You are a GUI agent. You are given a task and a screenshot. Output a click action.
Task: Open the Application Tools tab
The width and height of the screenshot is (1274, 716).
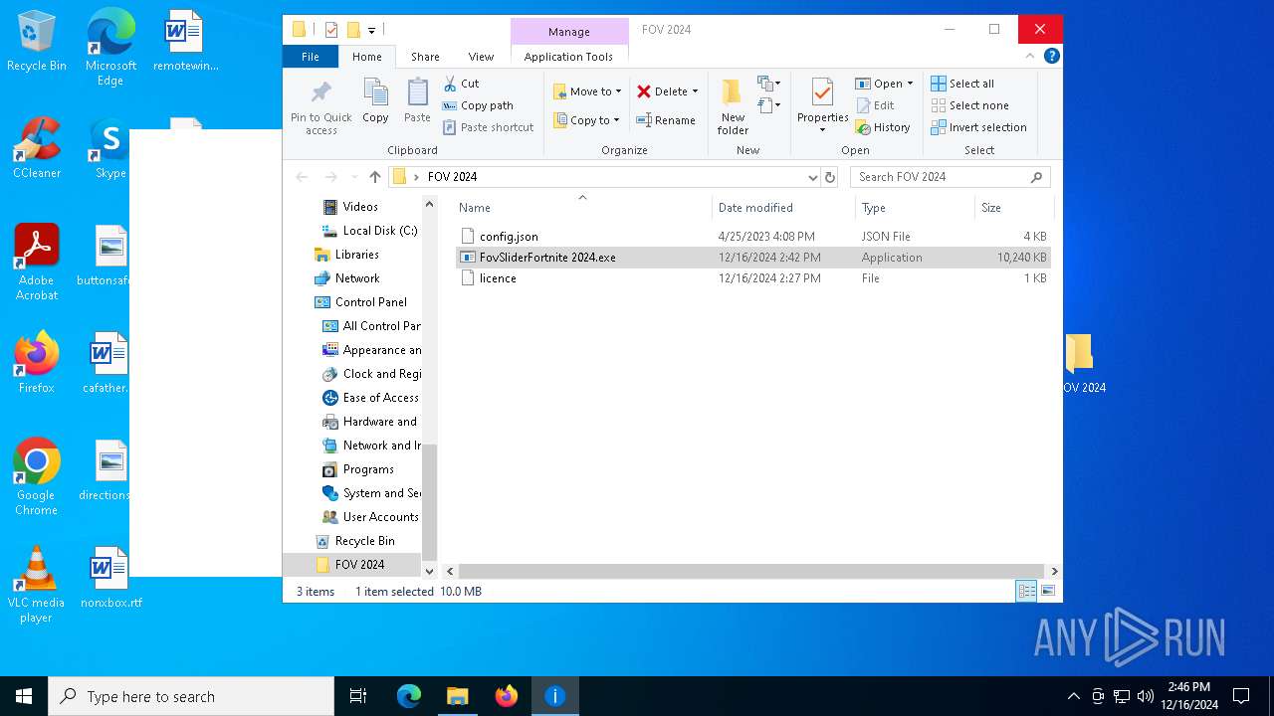(568, 57)
